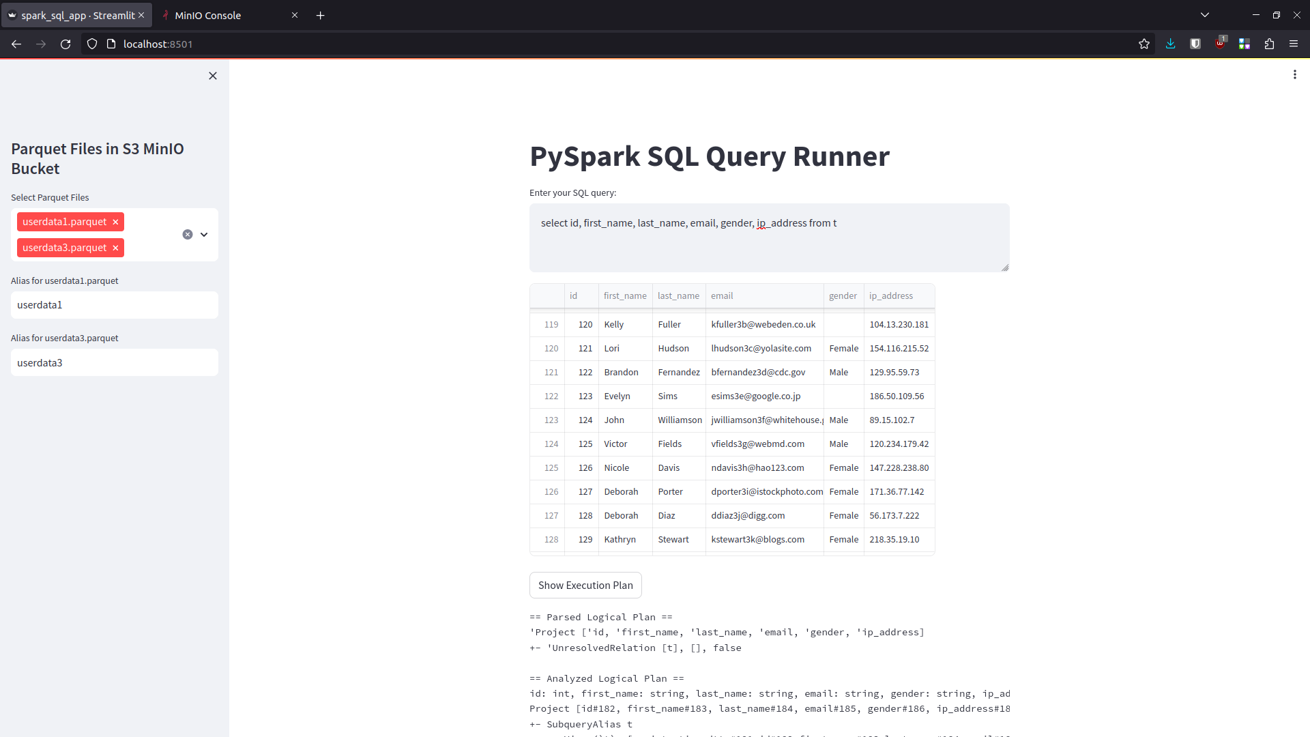Select IP address cell 104.13.230.181
This screenshot has width=1310, height=737.
pos(899,325)
